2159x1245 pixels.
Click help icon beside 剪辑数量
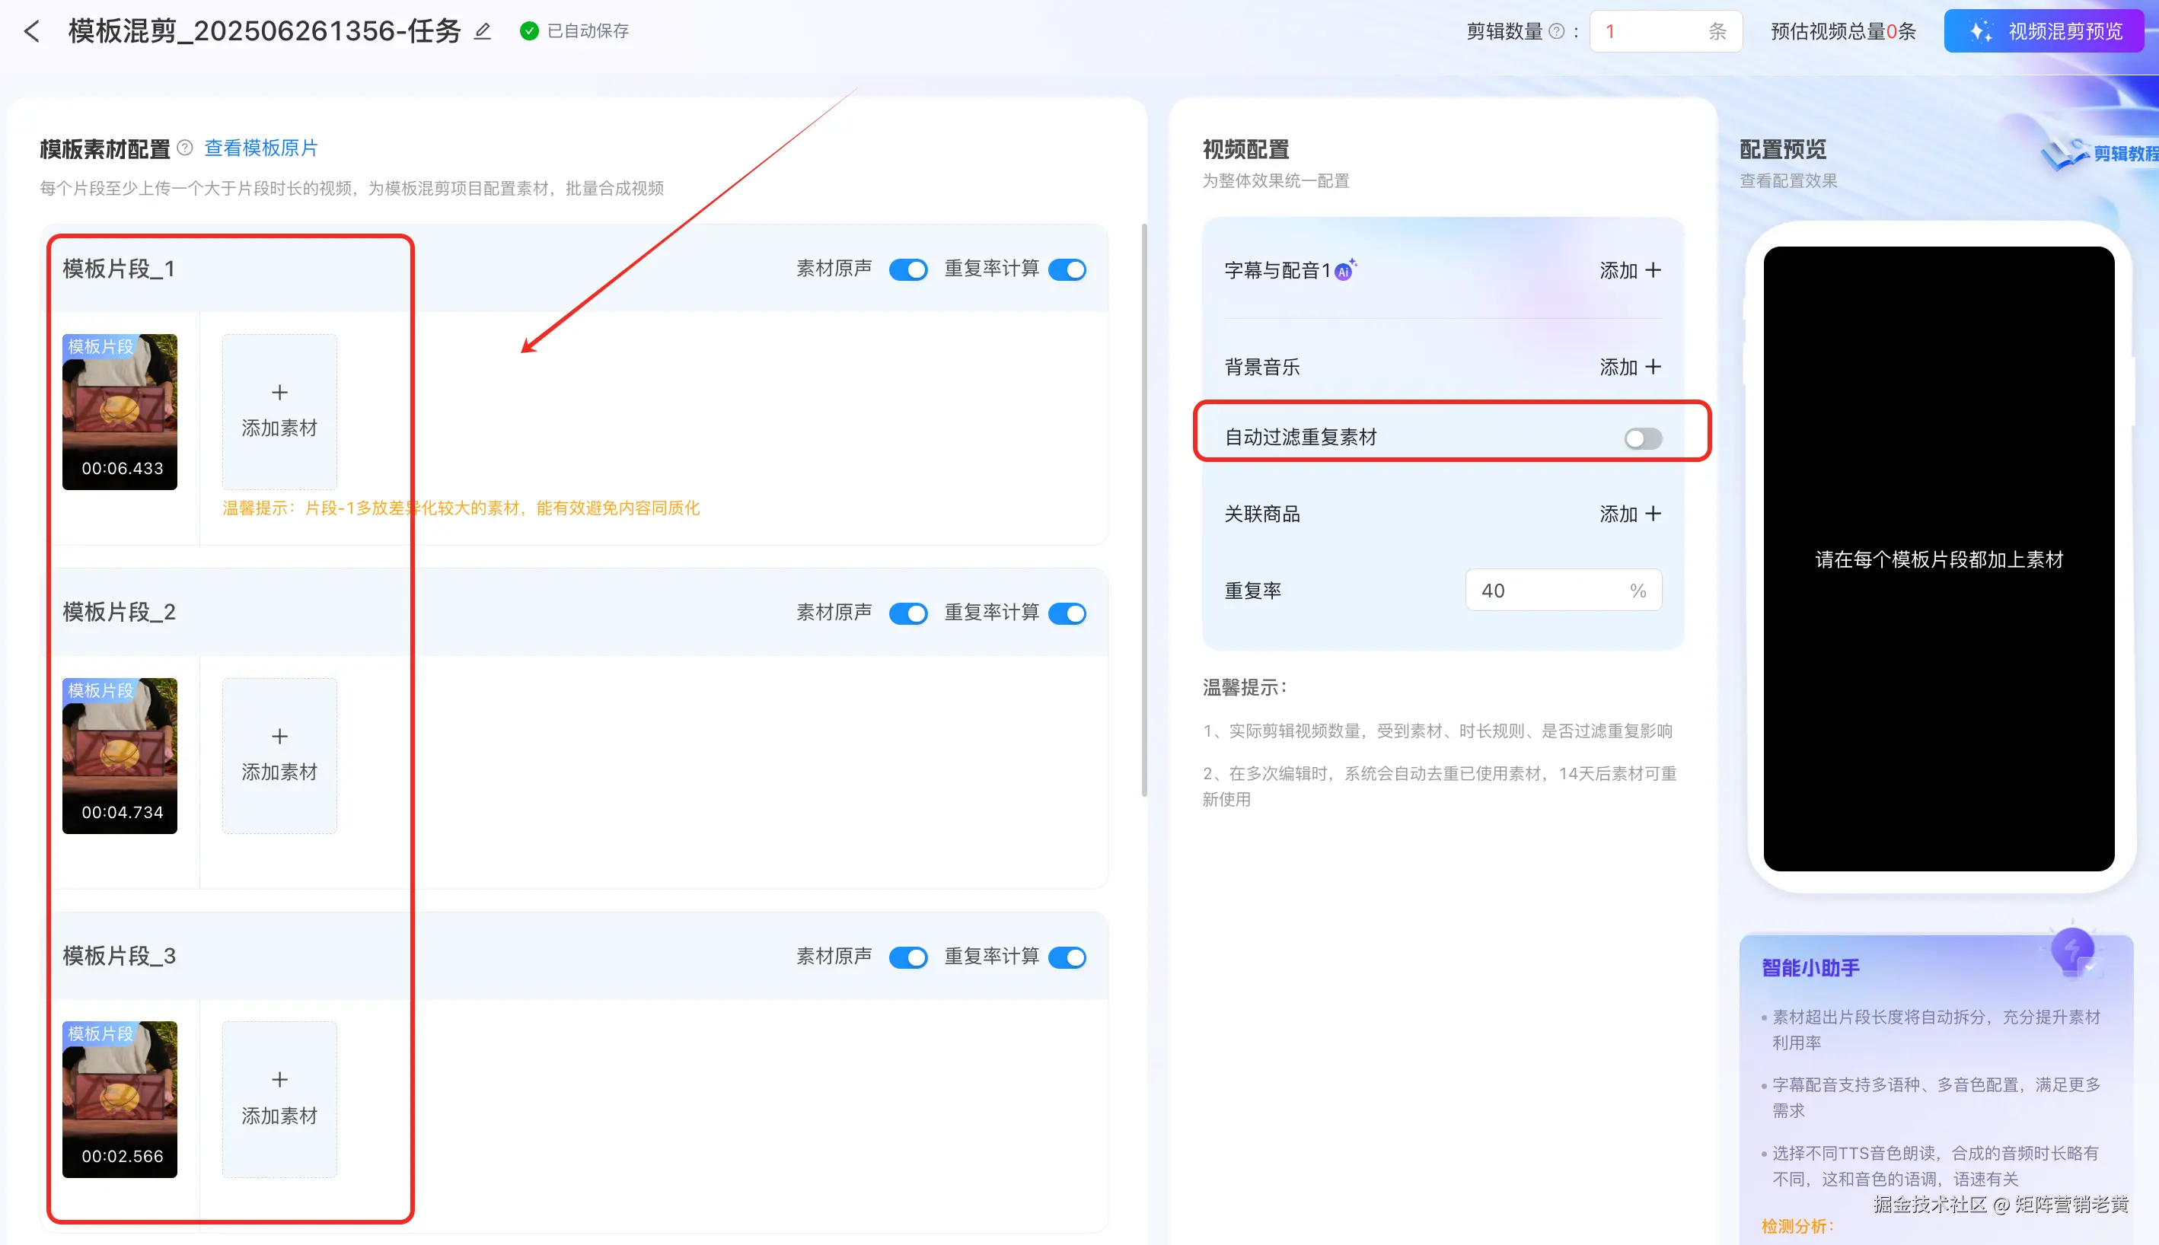click(1557, 32)
